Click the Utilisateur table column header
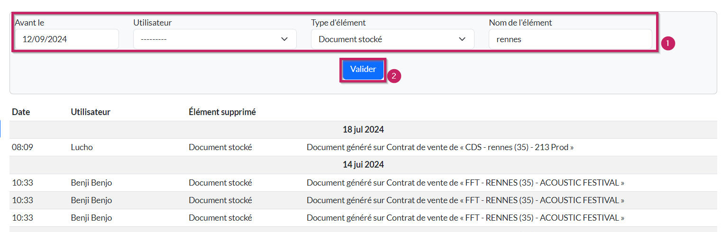Image resolution: width=721 pixels, height=232 pixels. 91,112
